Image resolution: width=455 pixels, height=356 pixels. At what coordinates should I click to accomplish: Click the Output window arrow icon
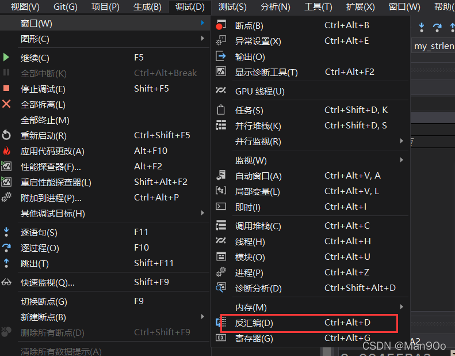221,56
